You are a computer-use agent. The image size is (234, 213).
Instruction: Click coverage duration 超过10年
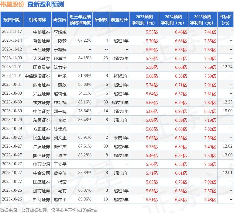pyautogui.click(x=120, y=103)
